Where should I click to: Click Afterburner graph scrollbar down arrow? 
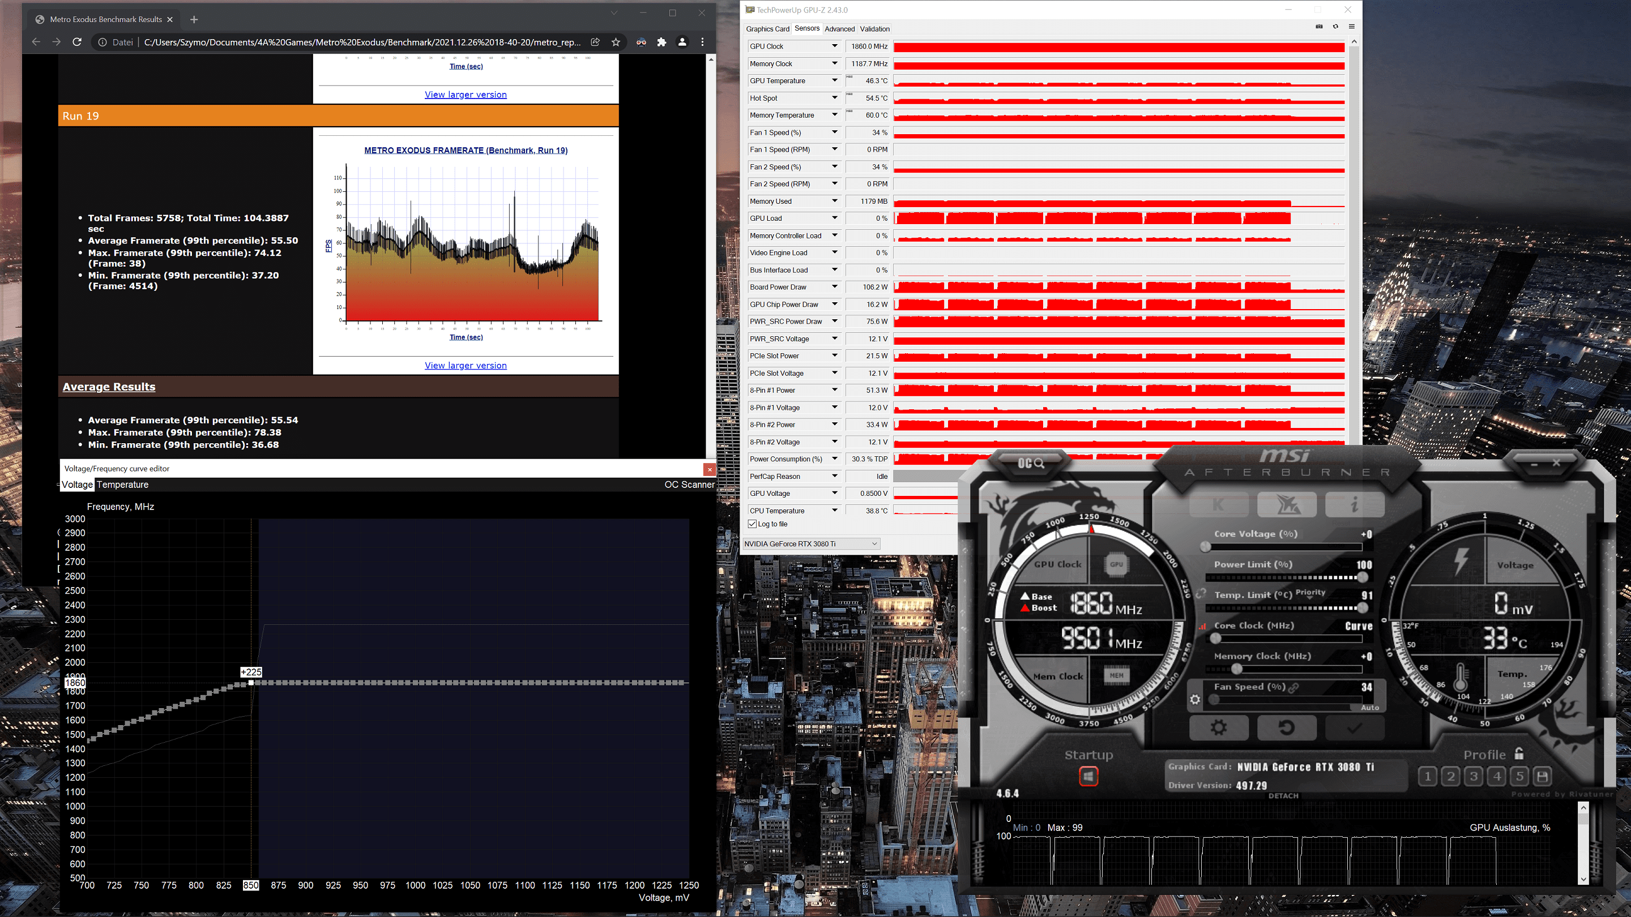point(1583,879)
